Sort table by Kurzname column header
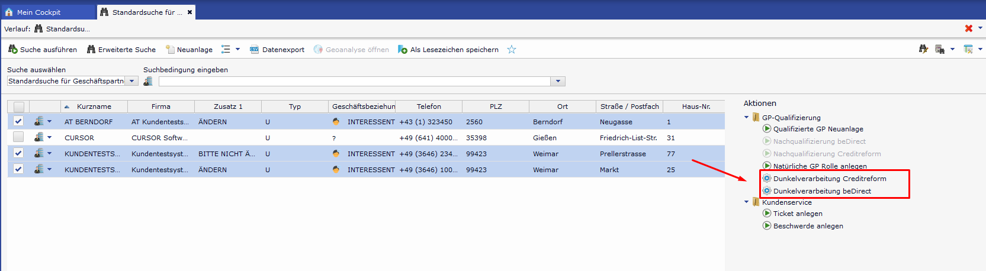Screen dimensions: 986x271 point(94,107)
